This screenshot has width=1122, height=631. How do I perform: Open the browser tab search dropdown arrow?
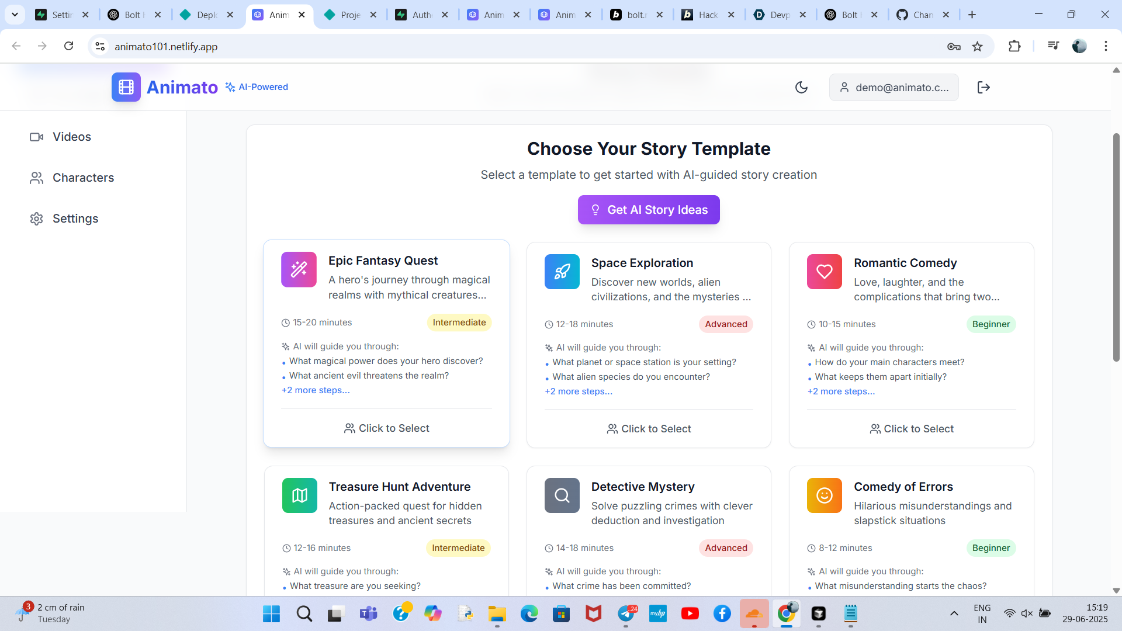pos(15,15)
